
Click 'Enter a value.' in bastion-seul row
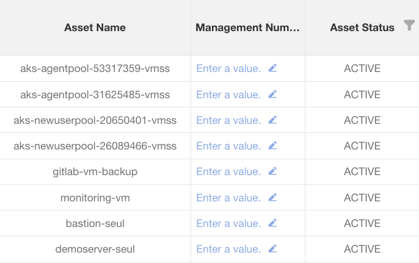[228, 223]
